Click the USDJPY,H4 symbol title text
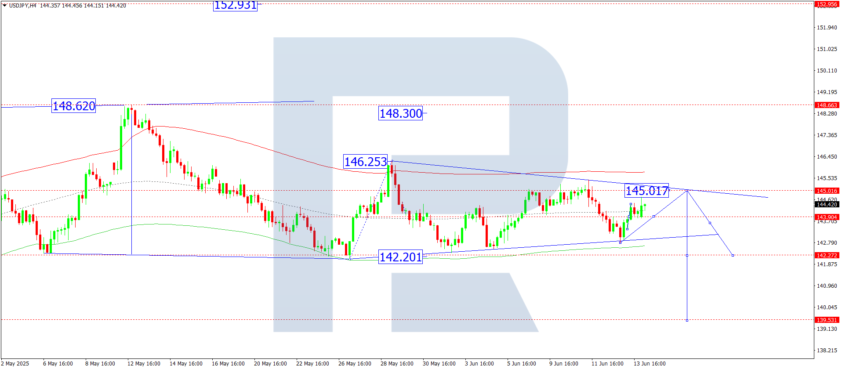 point(23,6)
